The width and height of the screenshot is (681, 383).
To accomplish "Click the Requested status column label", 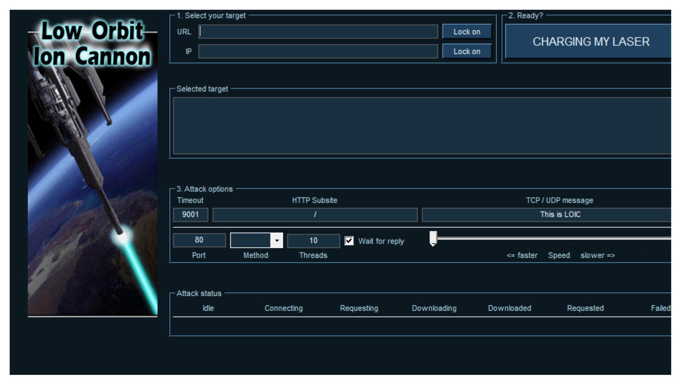I will 585,309.
